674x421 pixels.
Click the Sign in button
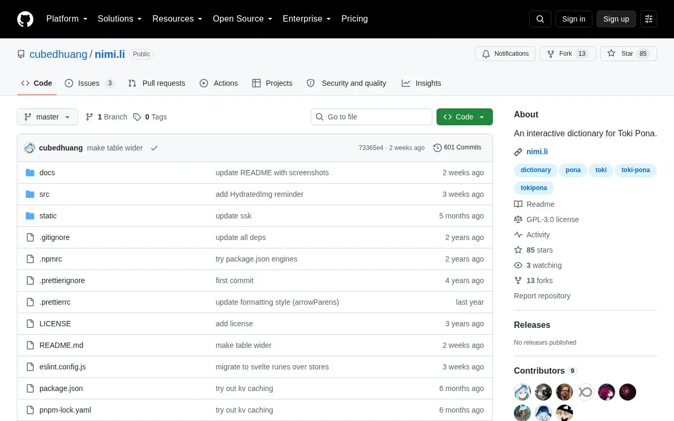pos(573,19)
